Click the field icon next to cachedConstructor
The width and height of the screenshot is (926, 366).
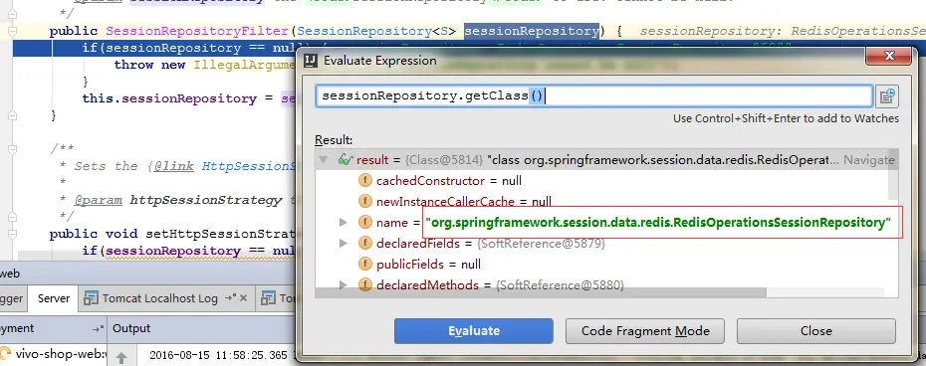coord(365,181)
